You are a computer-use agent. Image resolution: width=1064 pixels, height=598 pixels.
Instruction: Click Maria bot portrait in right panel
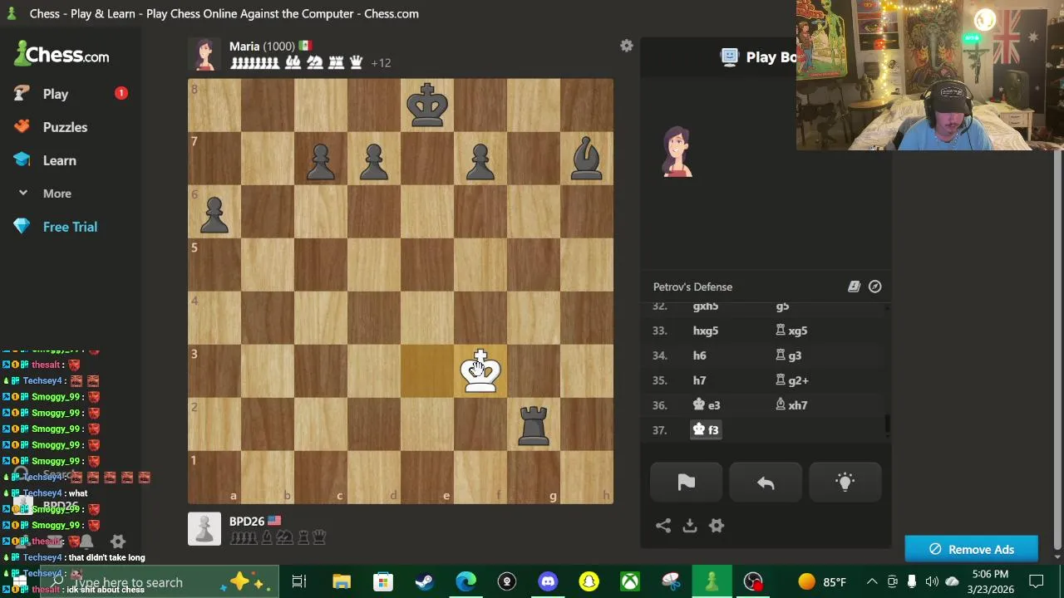[x=677, y=152]
